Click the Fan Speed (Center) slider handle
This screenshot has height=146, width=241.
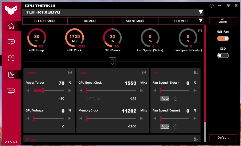161,118
